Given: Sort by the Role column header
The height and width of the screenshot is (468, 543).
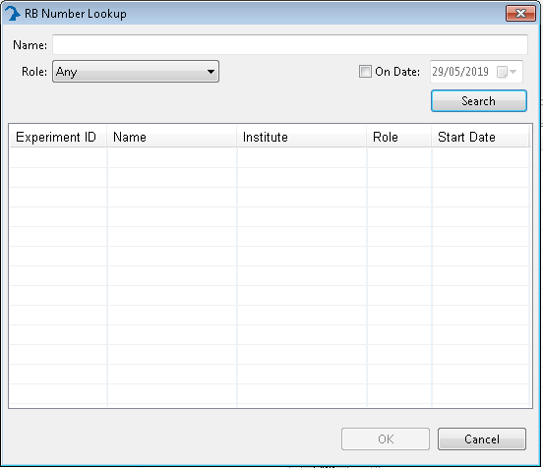Looking at the screenshot, I should [x=399, y=137].
